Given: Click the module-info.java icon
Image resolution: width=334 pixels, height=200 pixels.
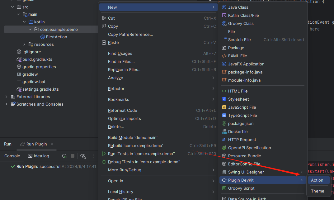Looking at the screenshot, I should click(224, 80).
